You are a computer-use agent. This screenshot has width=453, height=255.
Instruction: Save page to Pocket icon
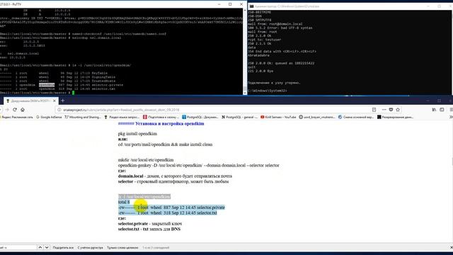[391, 110]
